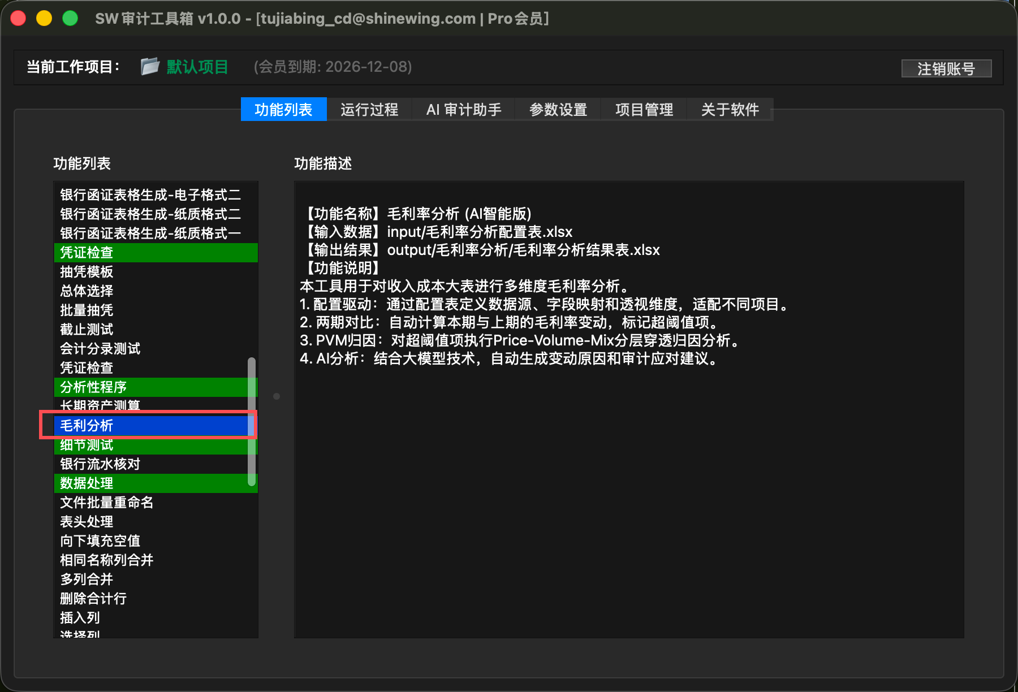
Task: Switch to the 运行过程 tab
Action: point(369,109)
